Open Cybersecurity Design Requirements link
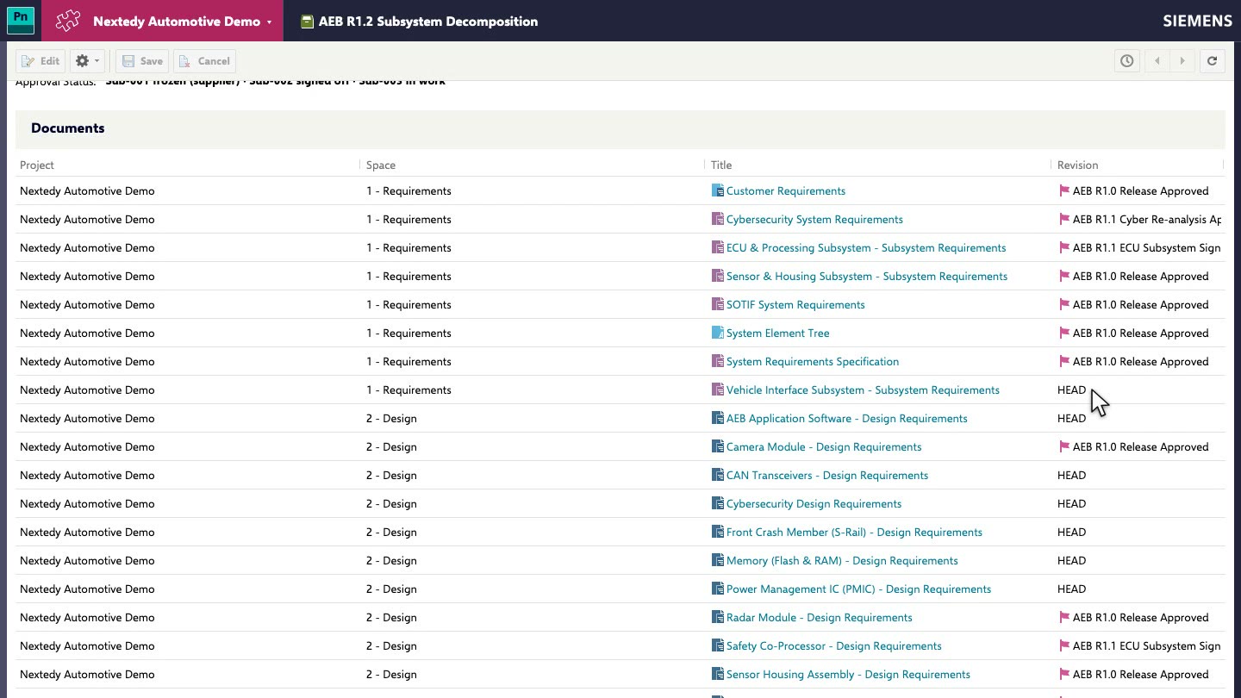The image size is (1241, 698). [814, 504]
